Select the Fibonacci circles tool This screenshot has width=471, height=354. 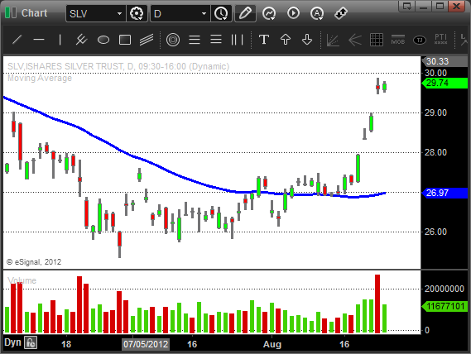[173, 40]
